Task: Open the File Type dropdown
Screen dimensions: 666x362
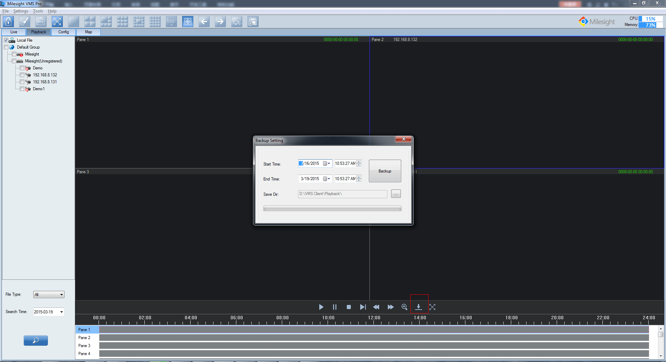Action: [49, 295]
